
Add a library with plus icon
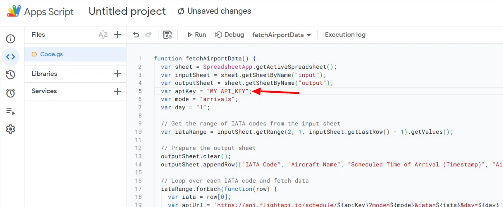[x=117, y=74]
